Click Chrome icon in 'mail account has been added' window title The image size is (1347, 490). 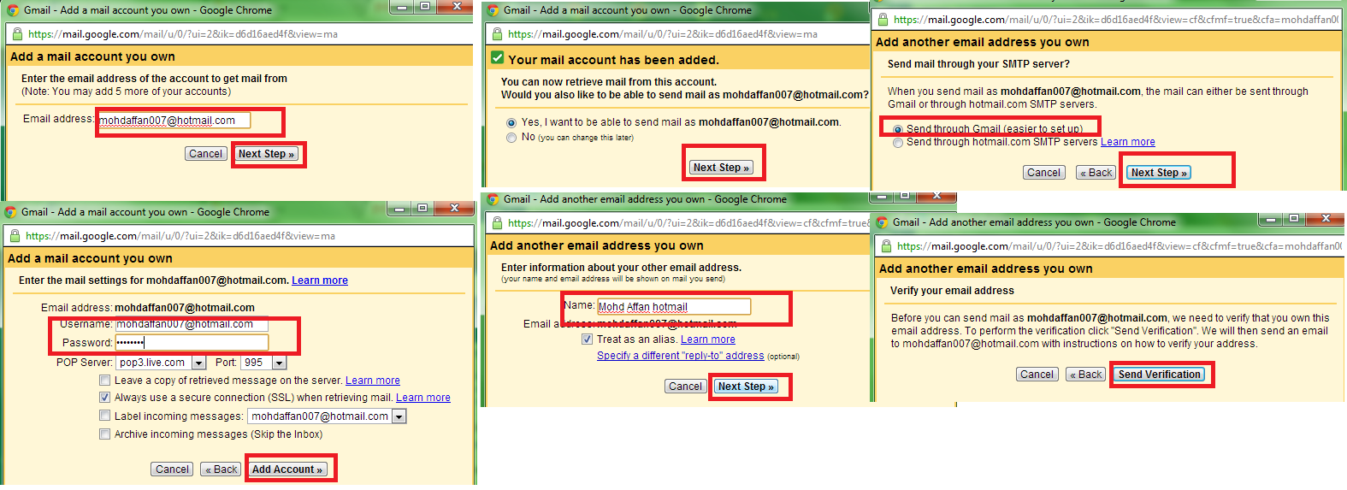point(493,10)
